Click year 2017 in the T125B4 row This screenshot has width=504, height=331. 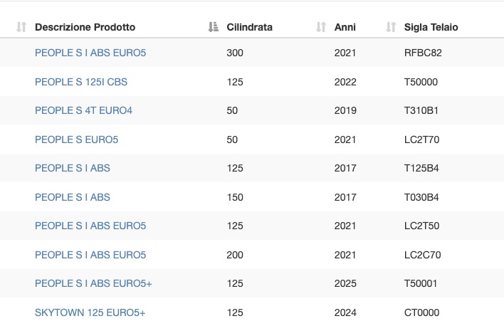(x=345, y=168)
